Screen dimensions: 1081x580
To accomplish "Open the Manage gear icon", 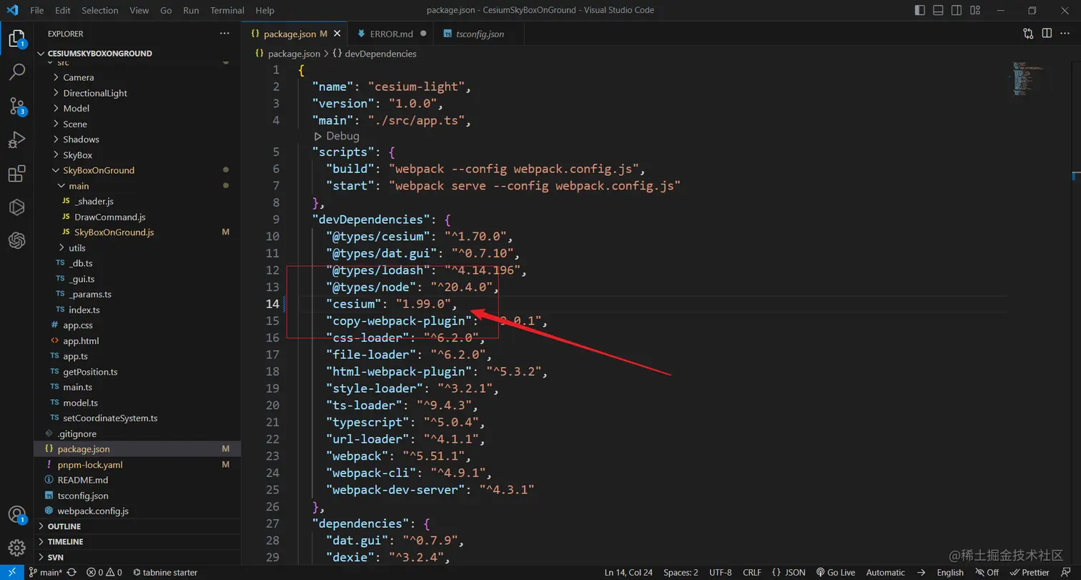I will pyautogui.click(x=16, y=548).
